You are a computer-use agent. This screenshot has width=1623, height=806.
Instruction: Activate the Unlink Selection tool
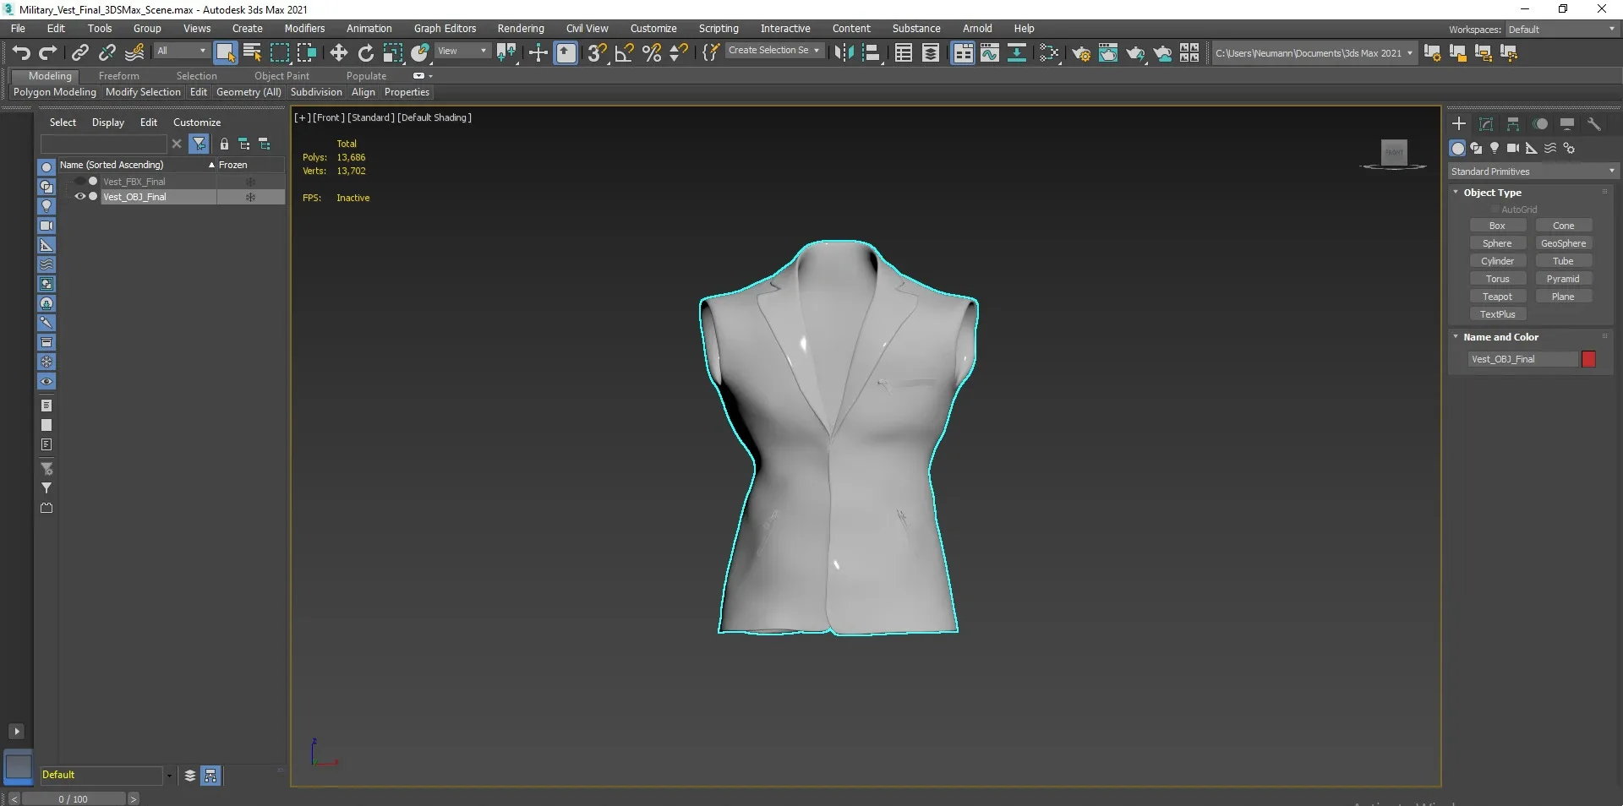click(x=107, y=53)
